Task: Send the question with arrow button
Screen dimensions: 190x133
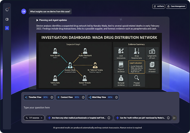Action: (x=174, y=118)
